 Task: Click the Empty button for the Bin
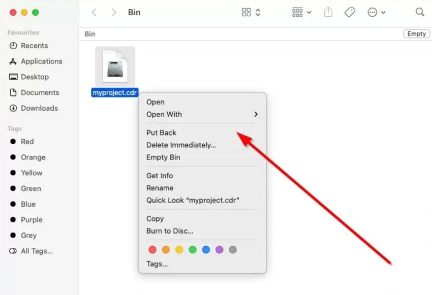pyautogui.click(x=417, y=34)
